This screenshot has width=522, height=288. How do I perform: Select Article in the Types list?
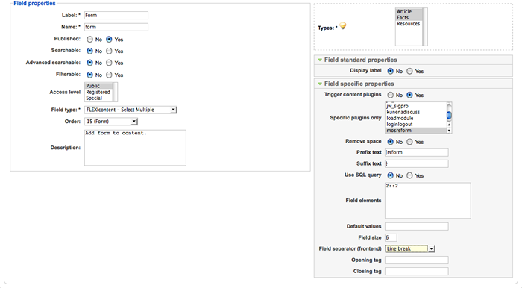pos(409,11)
